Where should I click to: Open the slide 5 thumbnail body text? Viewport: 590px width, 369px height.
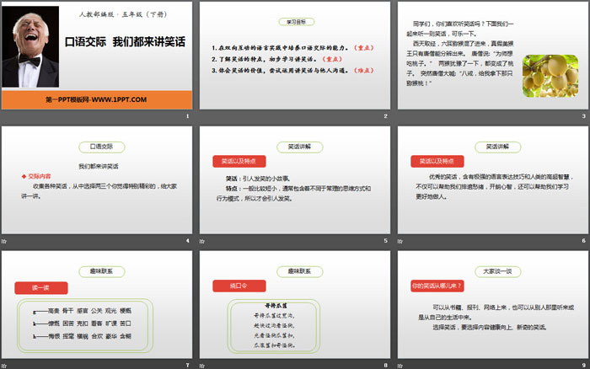[x=293, y=185]
